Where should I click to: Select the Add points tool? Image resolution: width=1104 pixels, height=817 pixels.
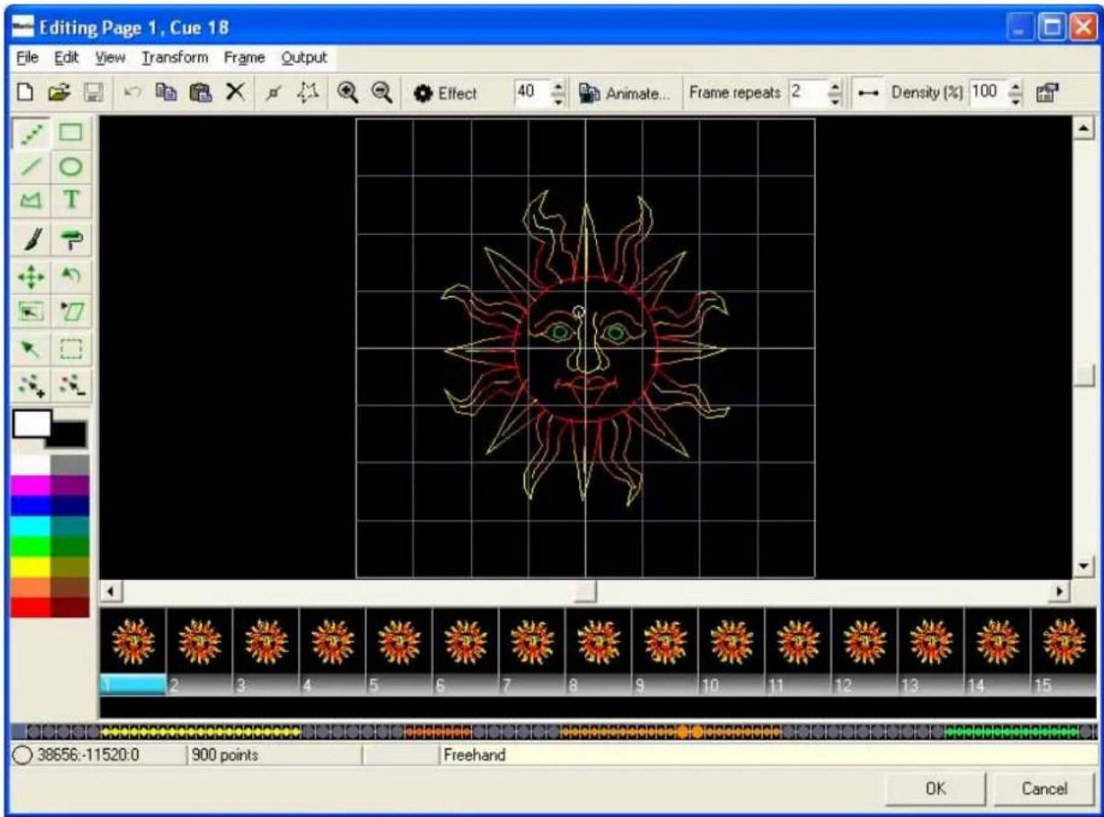32,386
